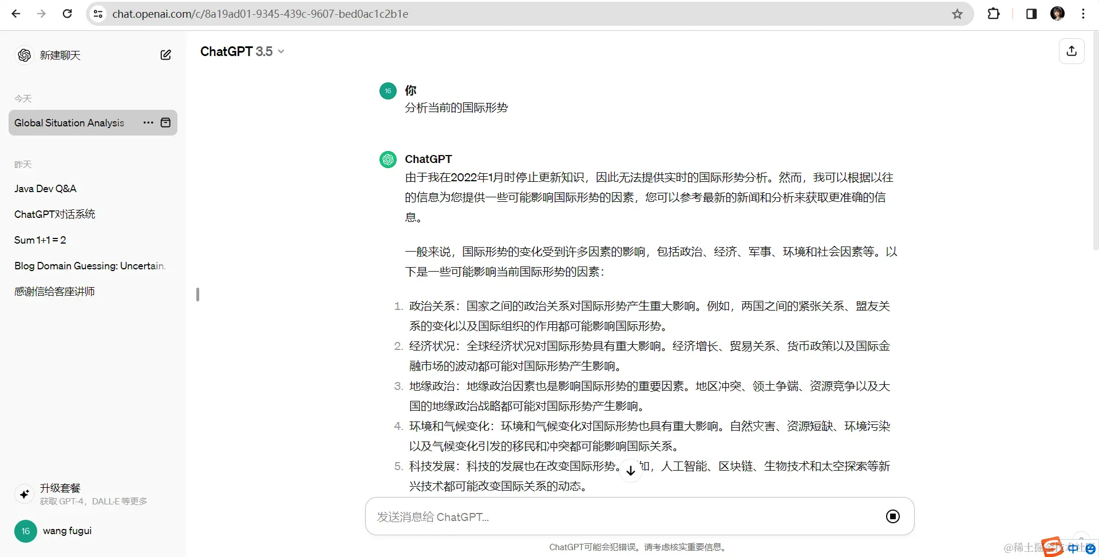The height and width of the screenshot is (557, 1099).
Task: Click the 获取 GPT-4, DALL·E 等更多 subtitle
Action: pos(93,502)
